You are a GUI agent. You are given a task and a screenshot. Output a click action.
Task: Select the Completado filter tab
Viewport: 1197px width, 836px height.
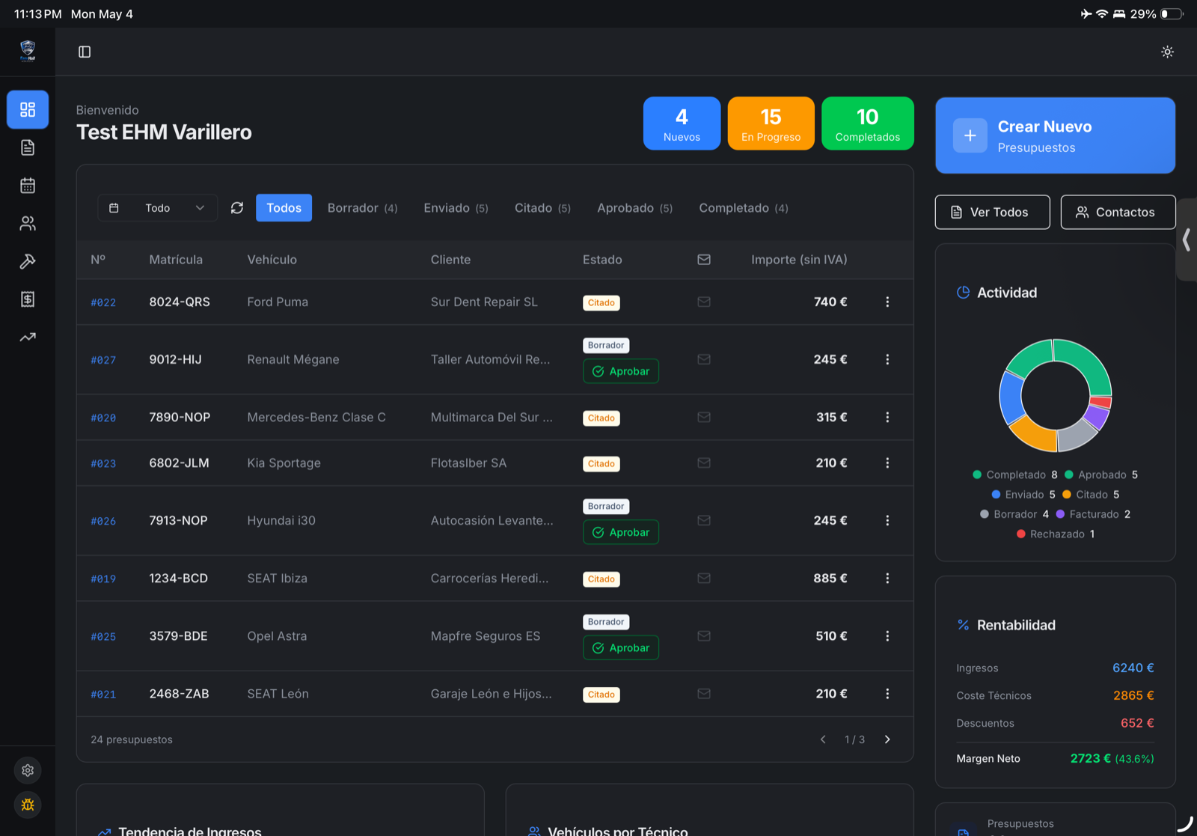click(744, 208)
